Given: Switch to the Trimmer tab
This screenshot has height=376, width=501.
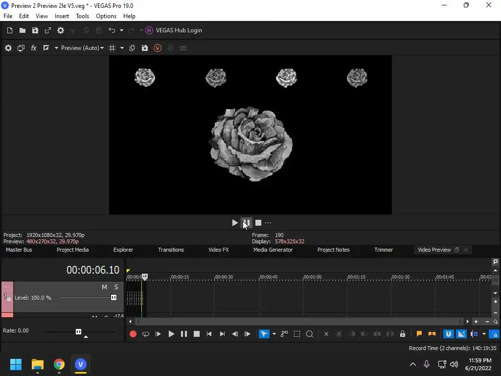Looking at the screenshot, I should (x=384, y=250).
